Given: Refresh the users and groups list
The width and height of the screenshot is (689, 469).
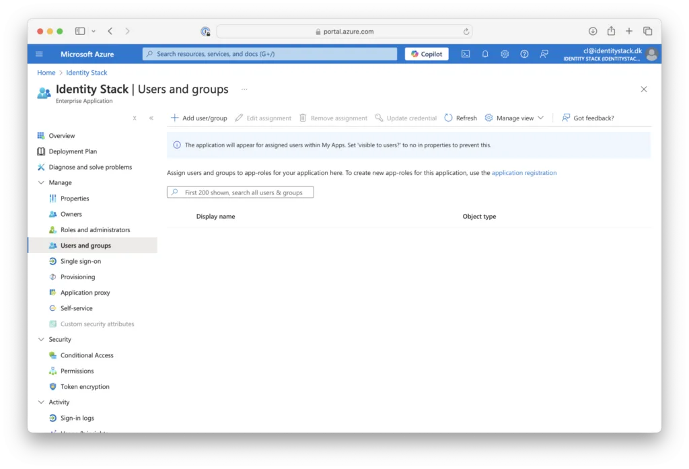Looking at the screenshot, I should pos(460,118).
